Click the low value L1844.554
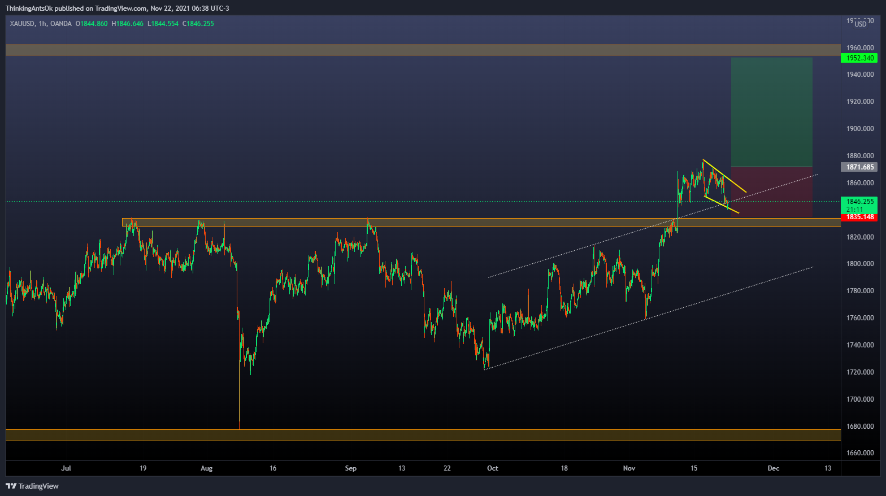Image resolution: width=886 pixels, height=496 pixels. [163, 24]
